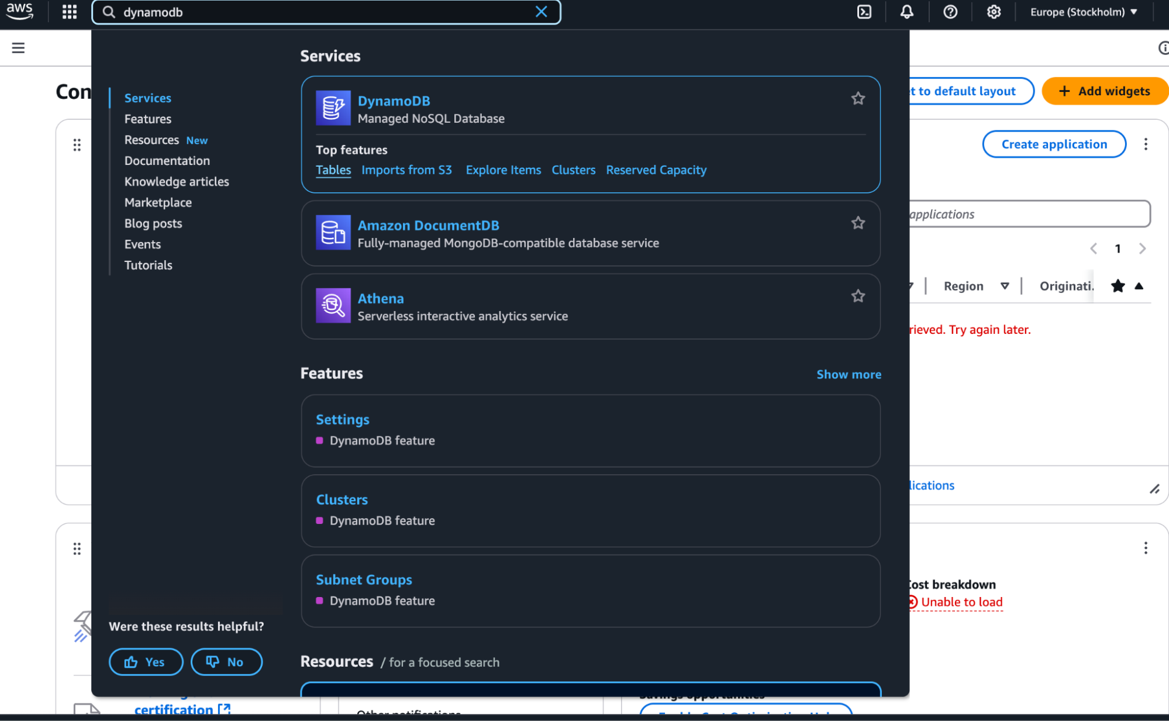Viewport: 1169px width, 721px height.
Task: Select Marketplace in the search sidebar
Action: click(x=158, y=202)
